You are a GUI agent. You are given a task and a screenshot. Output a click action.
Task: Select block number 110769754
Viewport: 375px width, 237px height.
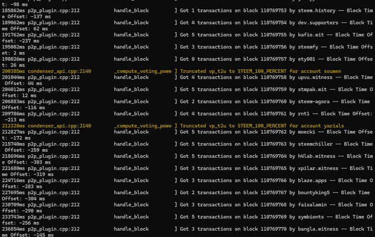click(274, 23)
